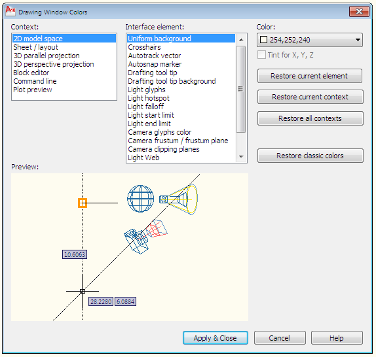Click the spotlight glyph with yellow cone

[178, 199]
